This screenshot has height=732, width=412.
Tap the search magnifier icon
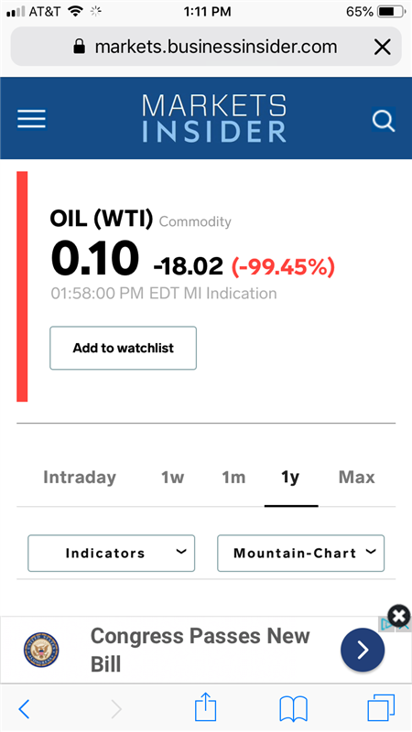(384, 120)
